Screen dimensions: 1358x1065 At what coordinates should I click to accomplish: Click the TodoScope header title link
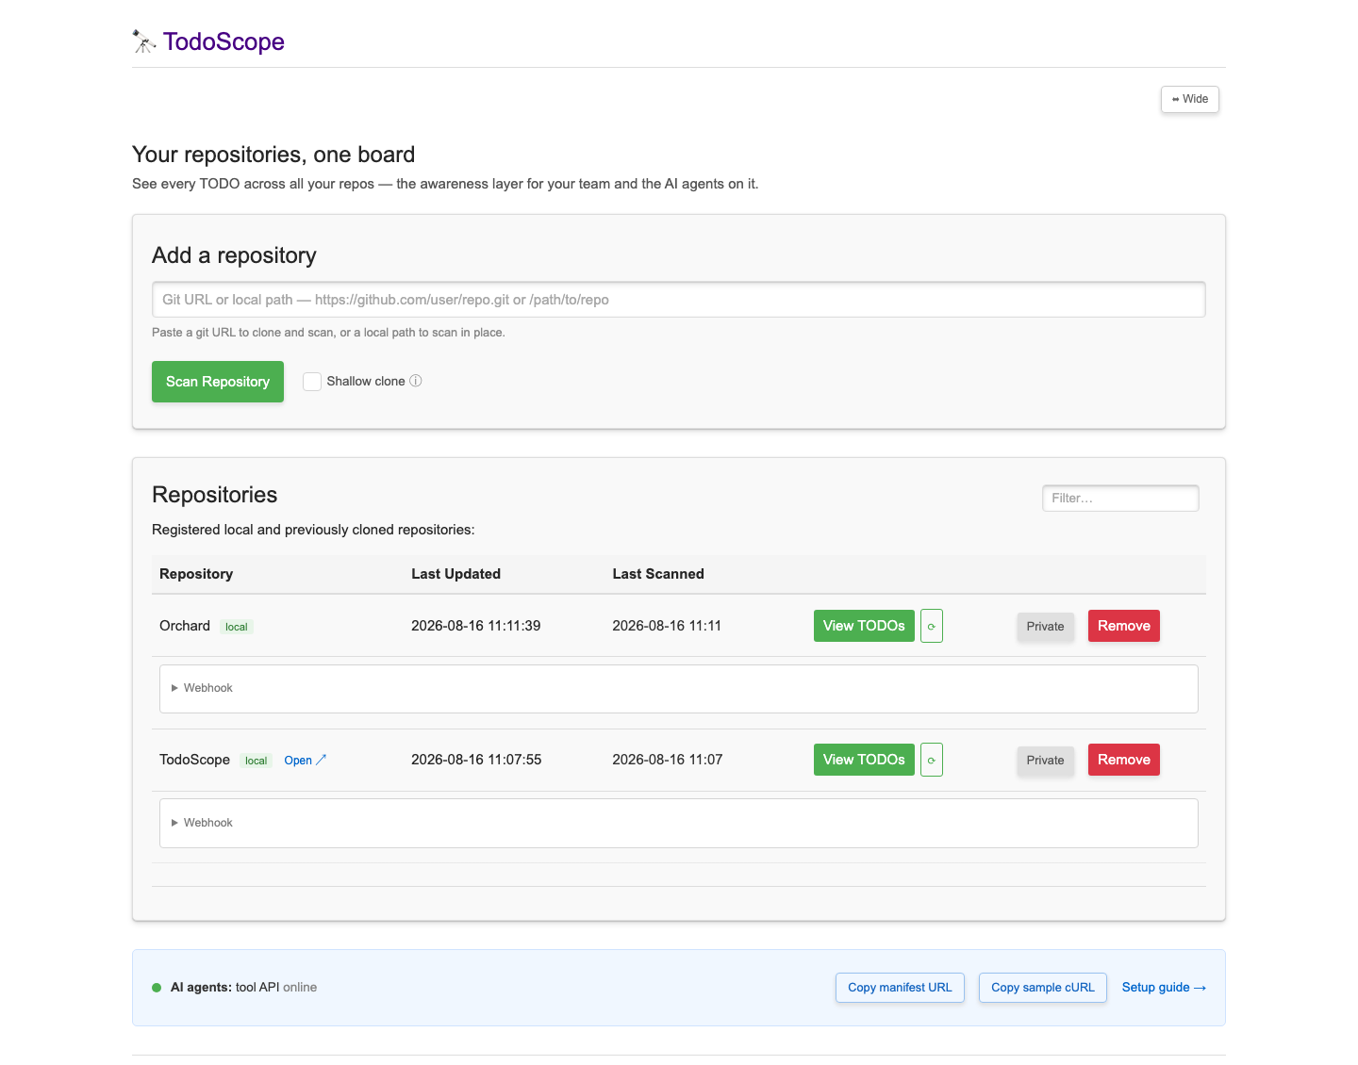(224, 41)
